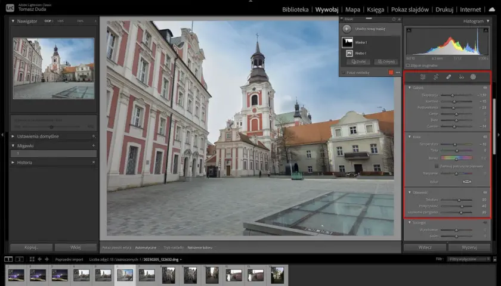Collapse the Maski panel with its double-arrow icon
Image resolution: width=501 pixels, height=286 pixels.
click(399, 19)
